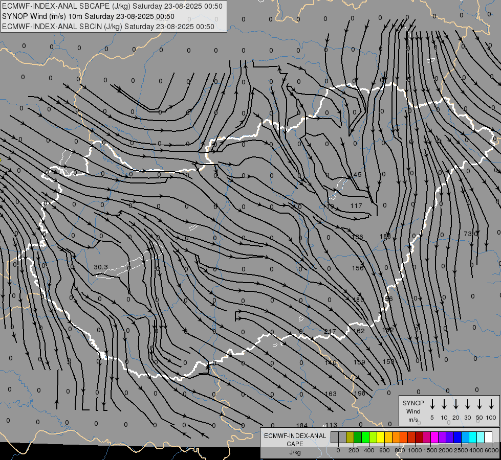Click the SBCIN title line in header
Screen dimensions: 501x460
tap(108, 27)
